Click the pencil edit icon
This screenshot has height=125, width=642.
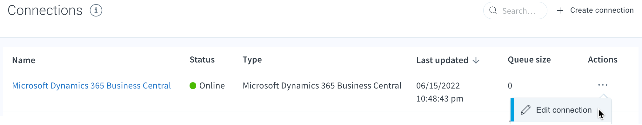pos(525,110)
